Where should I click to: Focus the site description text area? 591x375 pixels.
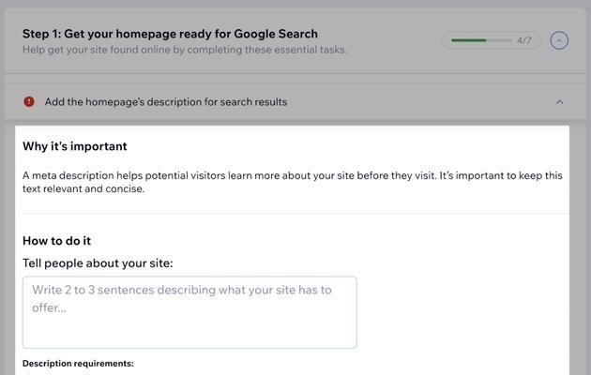189,312
